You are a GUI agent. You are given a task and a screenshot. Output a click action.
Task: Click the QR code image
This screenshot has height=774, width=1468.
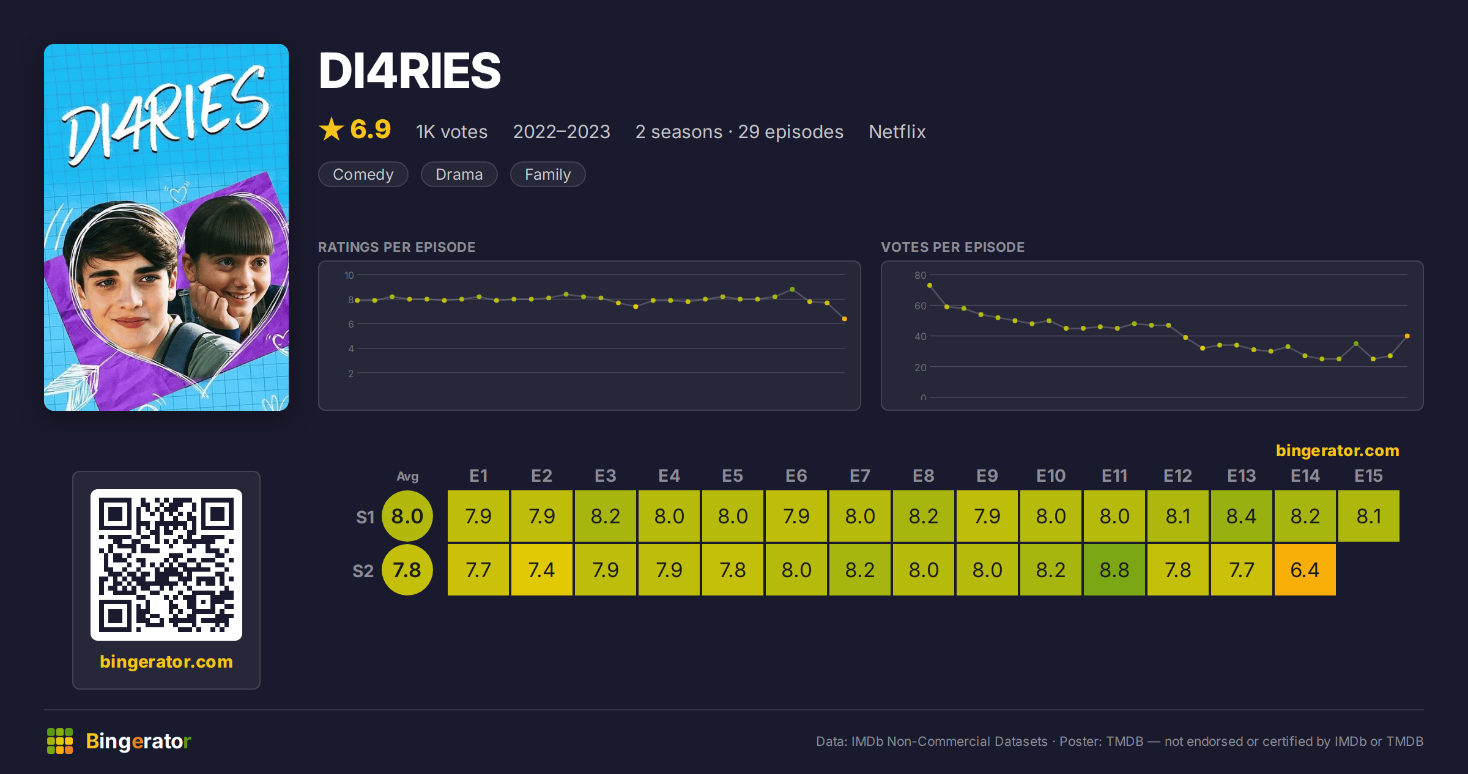point(166,564)
